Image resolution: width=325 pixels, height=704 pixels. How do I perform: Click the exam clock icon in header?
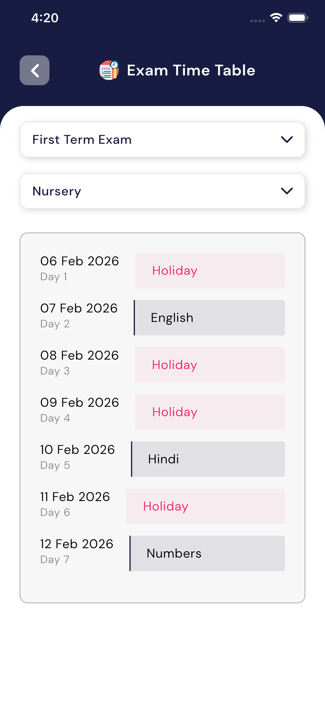pyautogui.click(x=109, y=70)
